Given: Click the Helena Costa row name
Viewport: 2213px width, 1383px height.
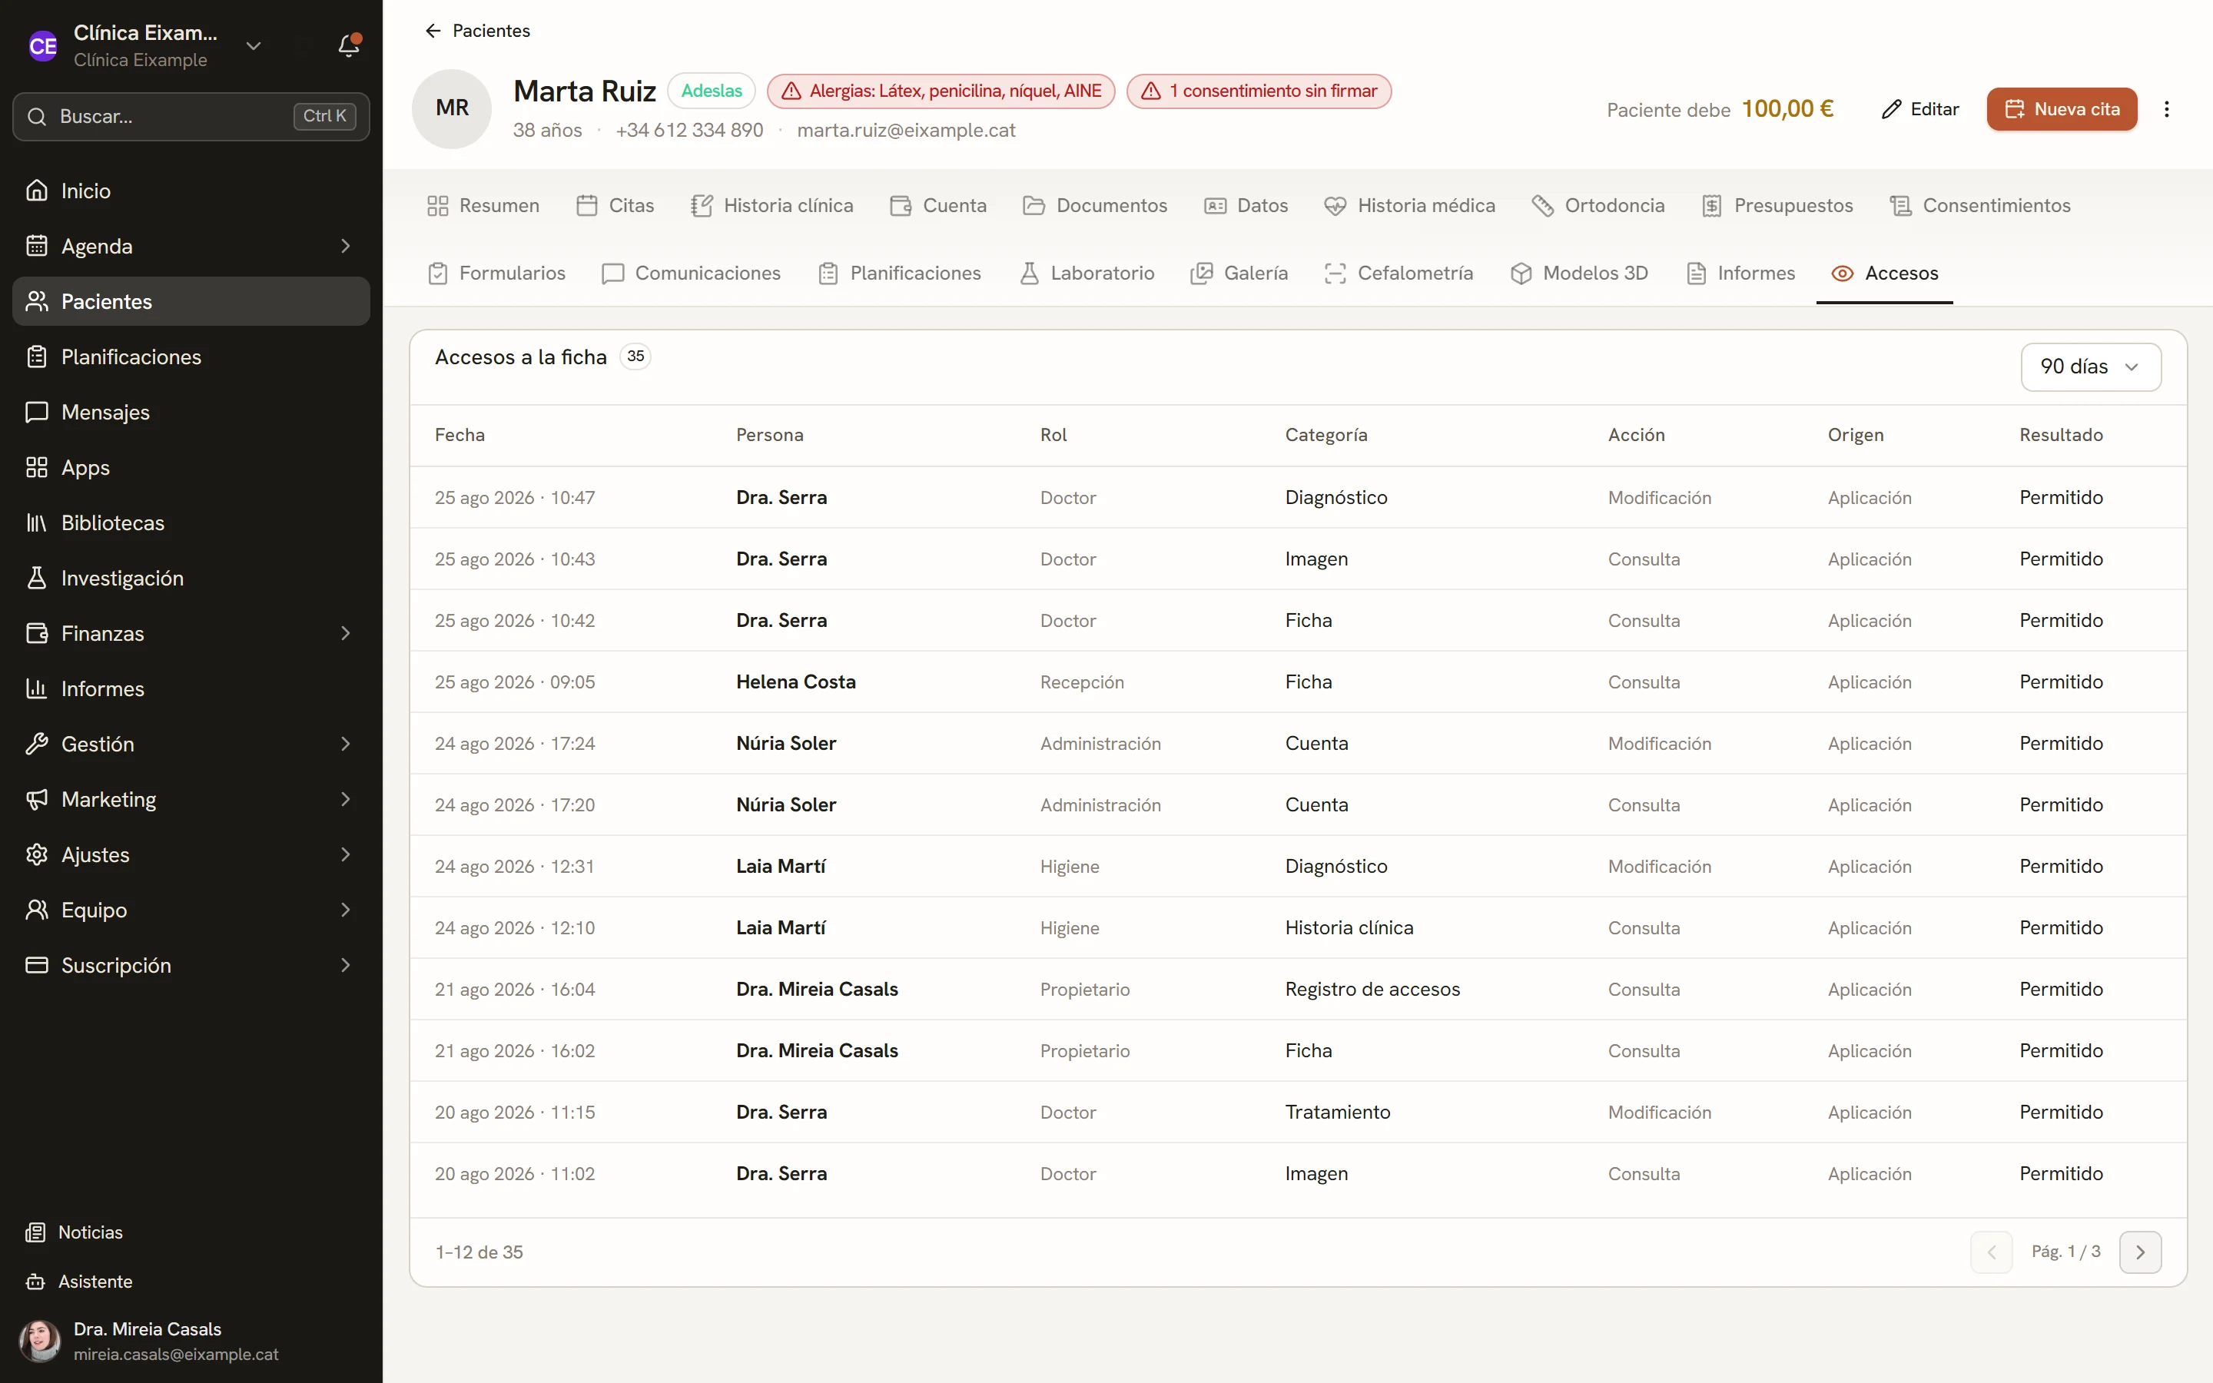Looking at the screenshot, I should coord(795,682).
